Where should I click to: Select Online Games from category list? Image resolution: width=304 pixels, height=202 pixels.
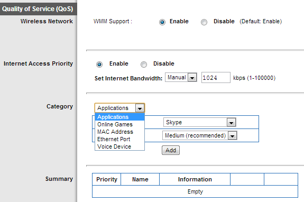[119, 124]
